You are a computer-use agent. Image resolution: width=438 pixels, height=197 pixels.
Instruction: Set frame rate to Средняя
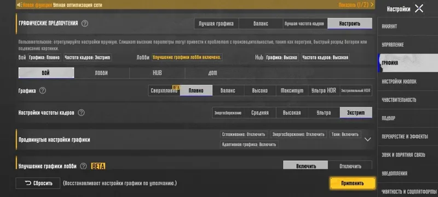260,113
